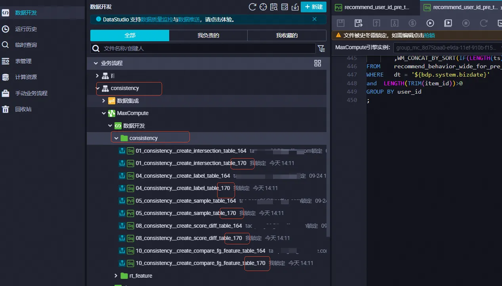Collapse the 数据开发 tree node under MaxCompute
Screen dimensions: 502x286
pos(110,126)
